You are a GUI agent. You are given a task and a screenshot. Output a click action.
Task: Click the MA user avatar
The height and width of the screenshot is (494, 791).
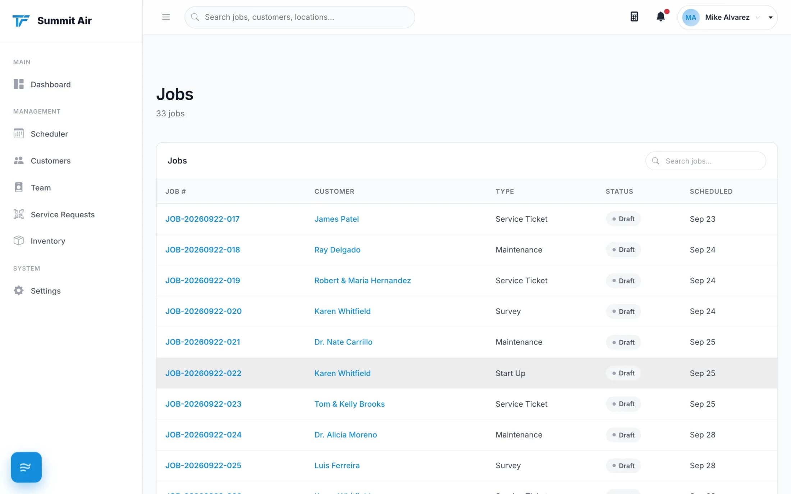click(690, 17)
